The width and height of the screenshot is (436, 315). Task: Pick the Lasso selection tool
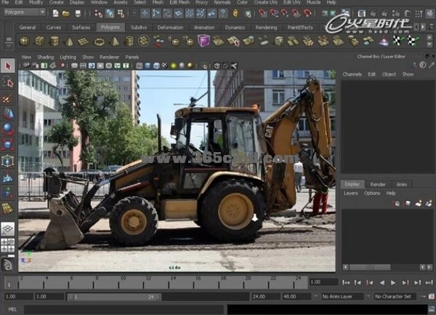pyautogui.click(x=8, y=82)
